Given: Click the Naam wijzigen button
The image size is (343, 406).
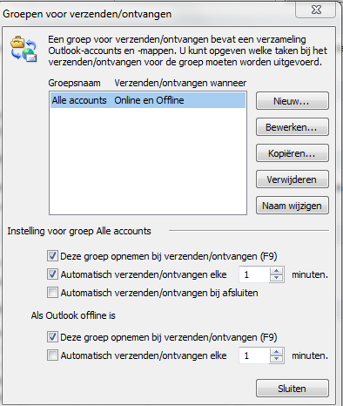Looking at the screenshot, I should tap(293, 206).
